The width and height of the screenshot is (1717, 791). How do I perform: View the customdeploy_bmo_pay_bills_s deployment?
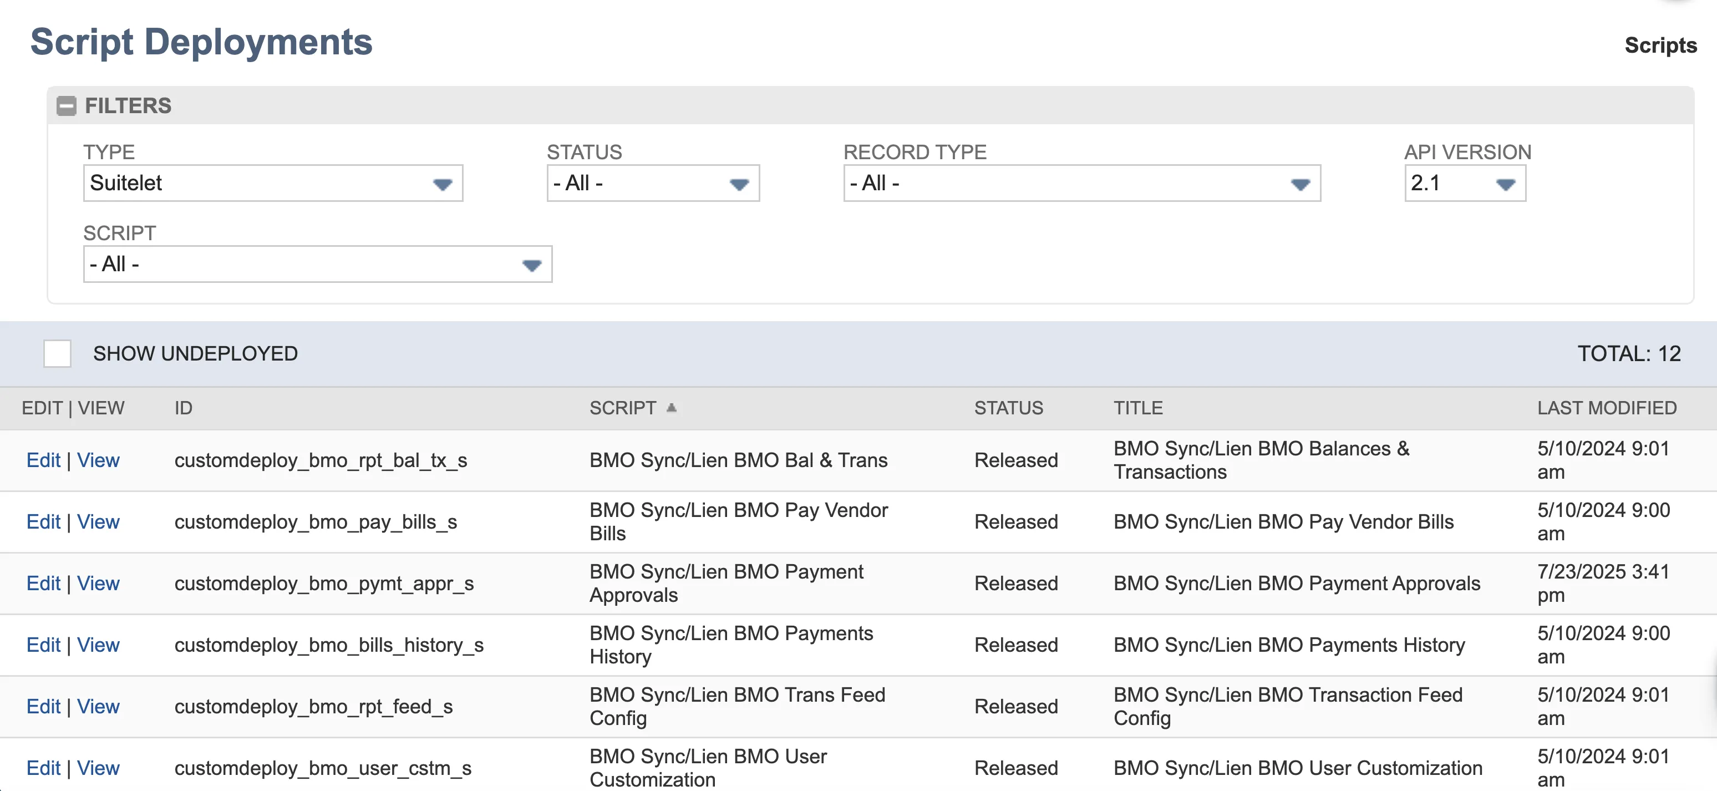[x=98, y=521]
